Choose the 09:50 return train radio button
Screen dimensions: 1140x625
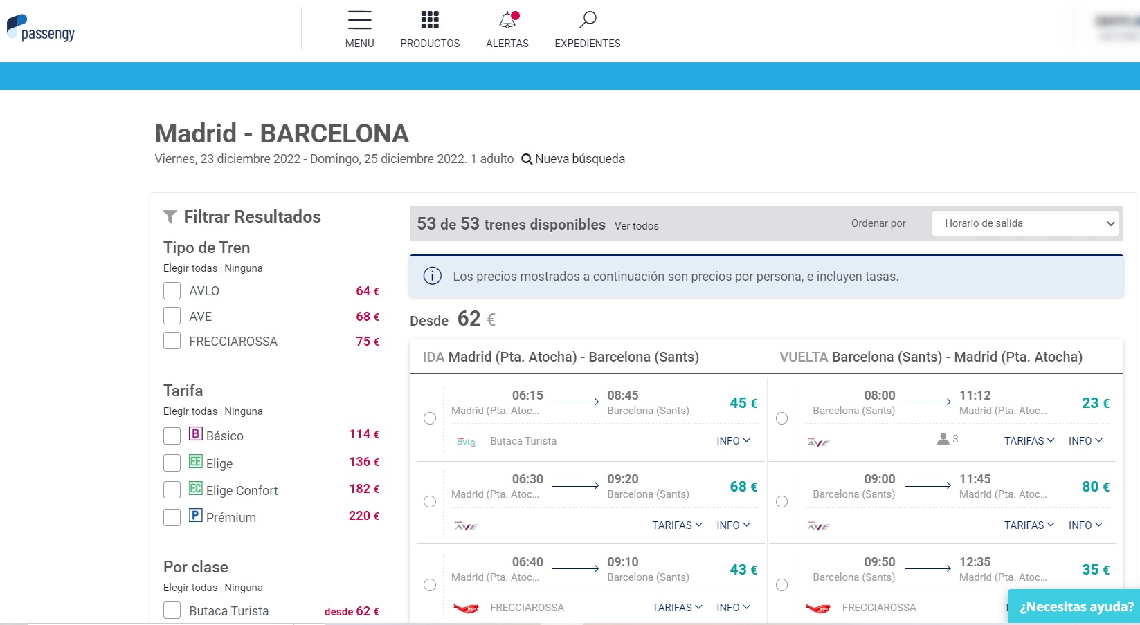[782, 585]
